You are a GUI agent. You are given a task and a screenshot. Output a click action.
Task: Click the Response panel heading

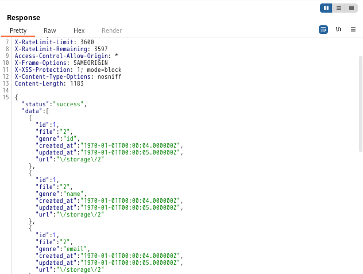pos(24,18)
